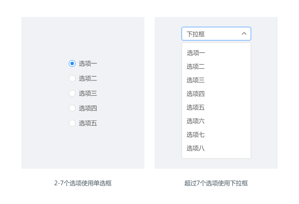Screen dimensions: 299x204
Task: Click the 选项三 radio label text
Action: point(88,93)
